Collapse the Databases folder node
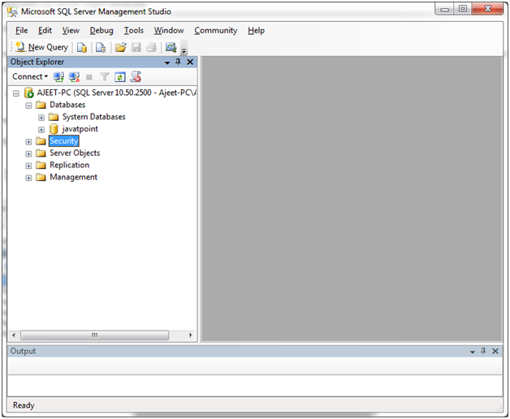 (x=28, y=106)
